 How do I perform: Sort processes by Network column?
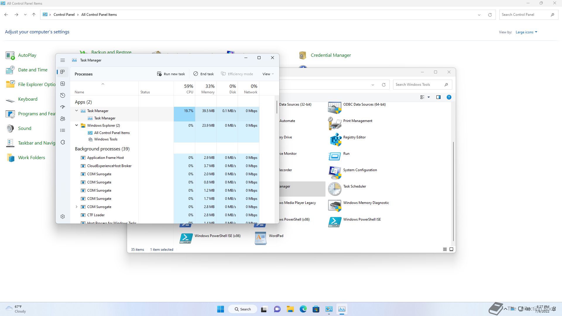[x=249, y=88]
